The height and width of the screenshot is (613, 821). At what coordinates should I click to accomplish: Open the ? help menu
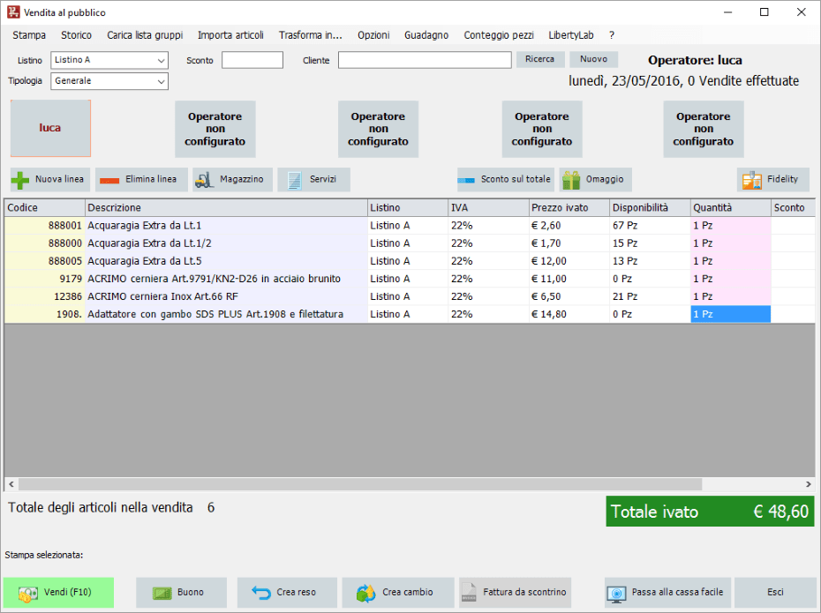(x=612, y=35)
